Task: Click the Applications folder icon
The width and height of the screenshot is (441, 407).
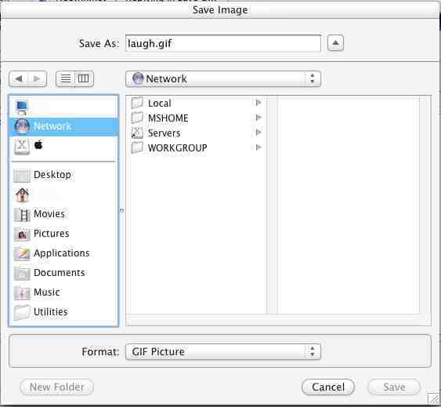Action: pyautogui.click(x=22, y=253)
